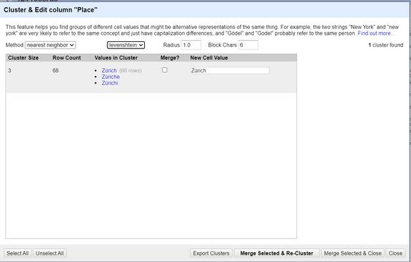The image size is (411, 262).
Task: Click the Row Count column header
Action: pyautogui.click(x=66, y=58)
